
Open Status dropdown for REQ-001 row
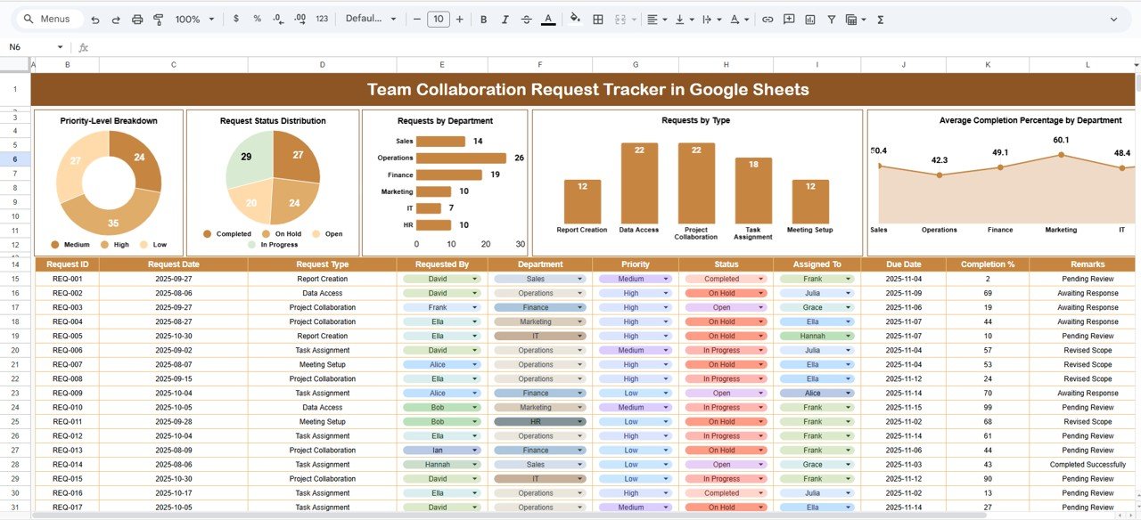pyautogui.click(x=760, y=279)
